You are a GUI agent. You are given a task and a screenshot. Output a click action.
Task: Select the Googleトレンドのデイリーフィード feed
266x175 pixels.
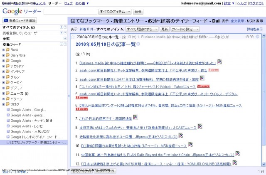pos(36,137)
